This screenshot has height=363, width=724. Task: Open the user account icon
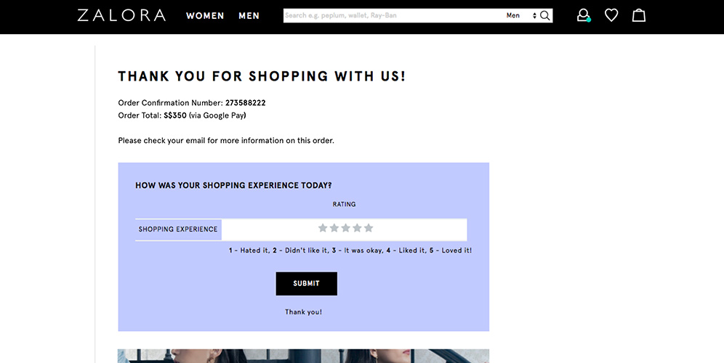coord(583,15)
